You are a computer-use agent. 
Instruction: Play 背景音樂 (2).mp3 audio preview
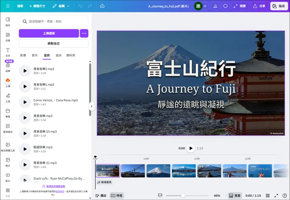[25, 133]
